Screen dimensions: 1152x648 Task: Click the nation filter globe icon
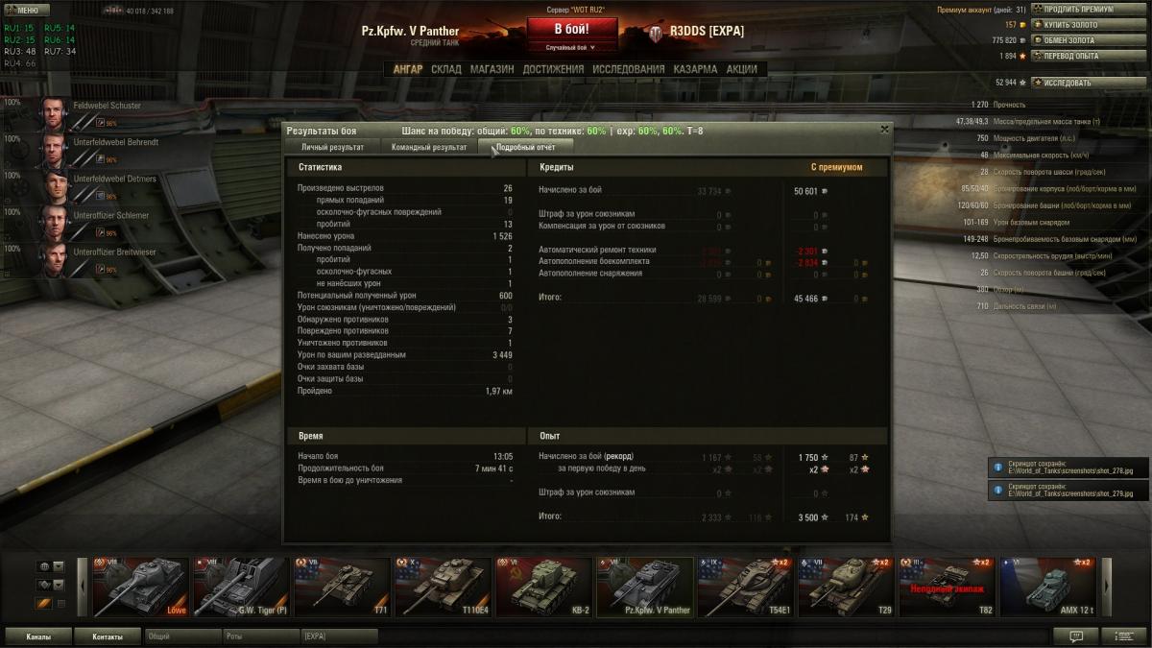pyautogui.click(x=43, y=566)
